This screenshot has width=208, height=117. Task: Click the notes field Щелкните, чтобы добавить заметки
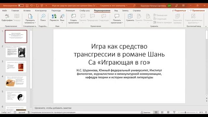tap(53, 108)
